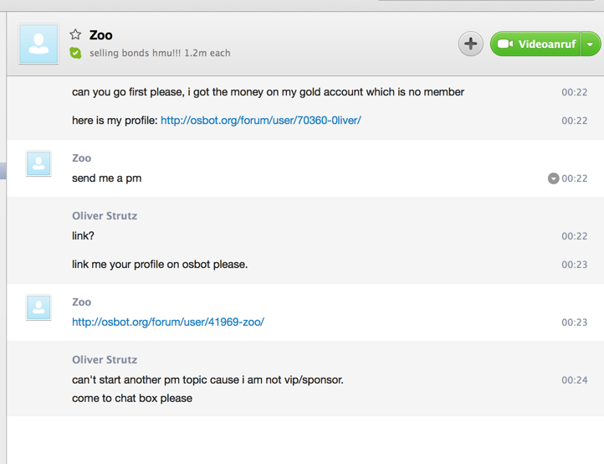The width and height of the screenshot is (604, 464).
Task: Expand the Videoanruf call options dropdown
Action: pyautogui.click(x=591, y=44)
